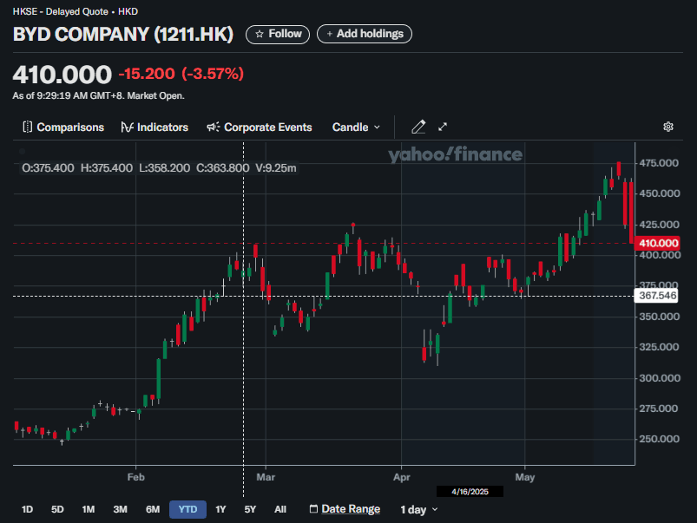Open the Comparisons tool
Viewport: 697px width, 523px height.
tap(63, 127)
